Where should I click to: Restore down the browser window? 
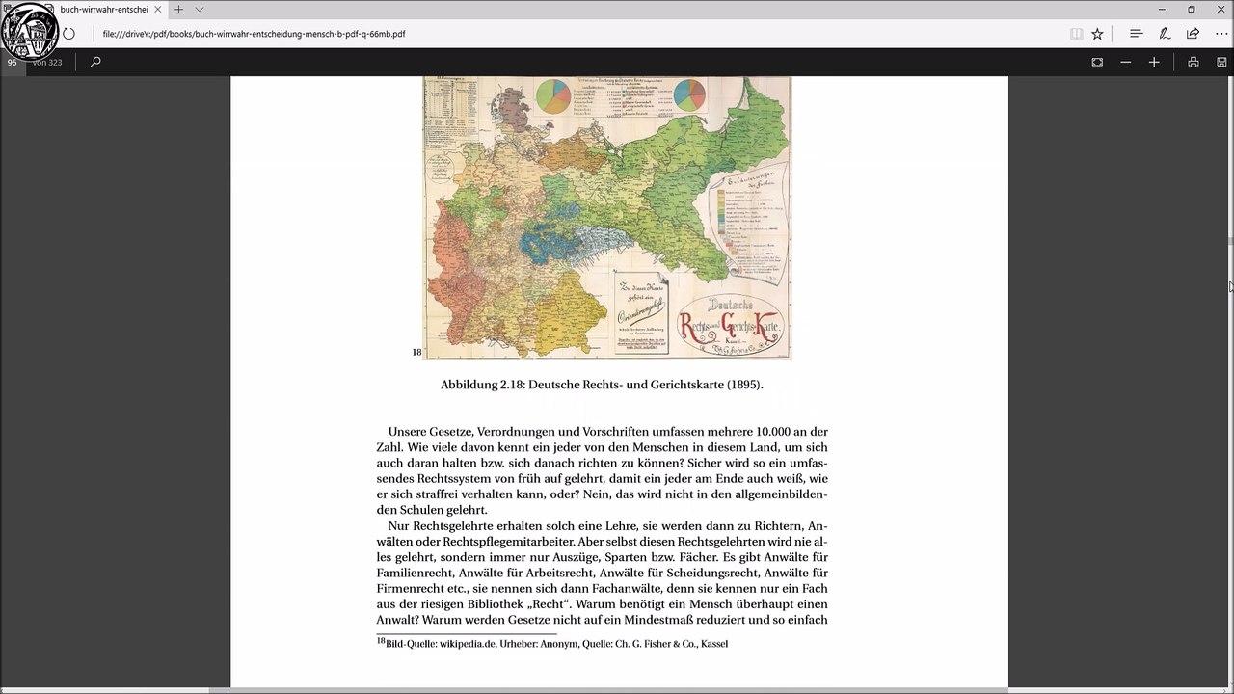(1191, 10)
